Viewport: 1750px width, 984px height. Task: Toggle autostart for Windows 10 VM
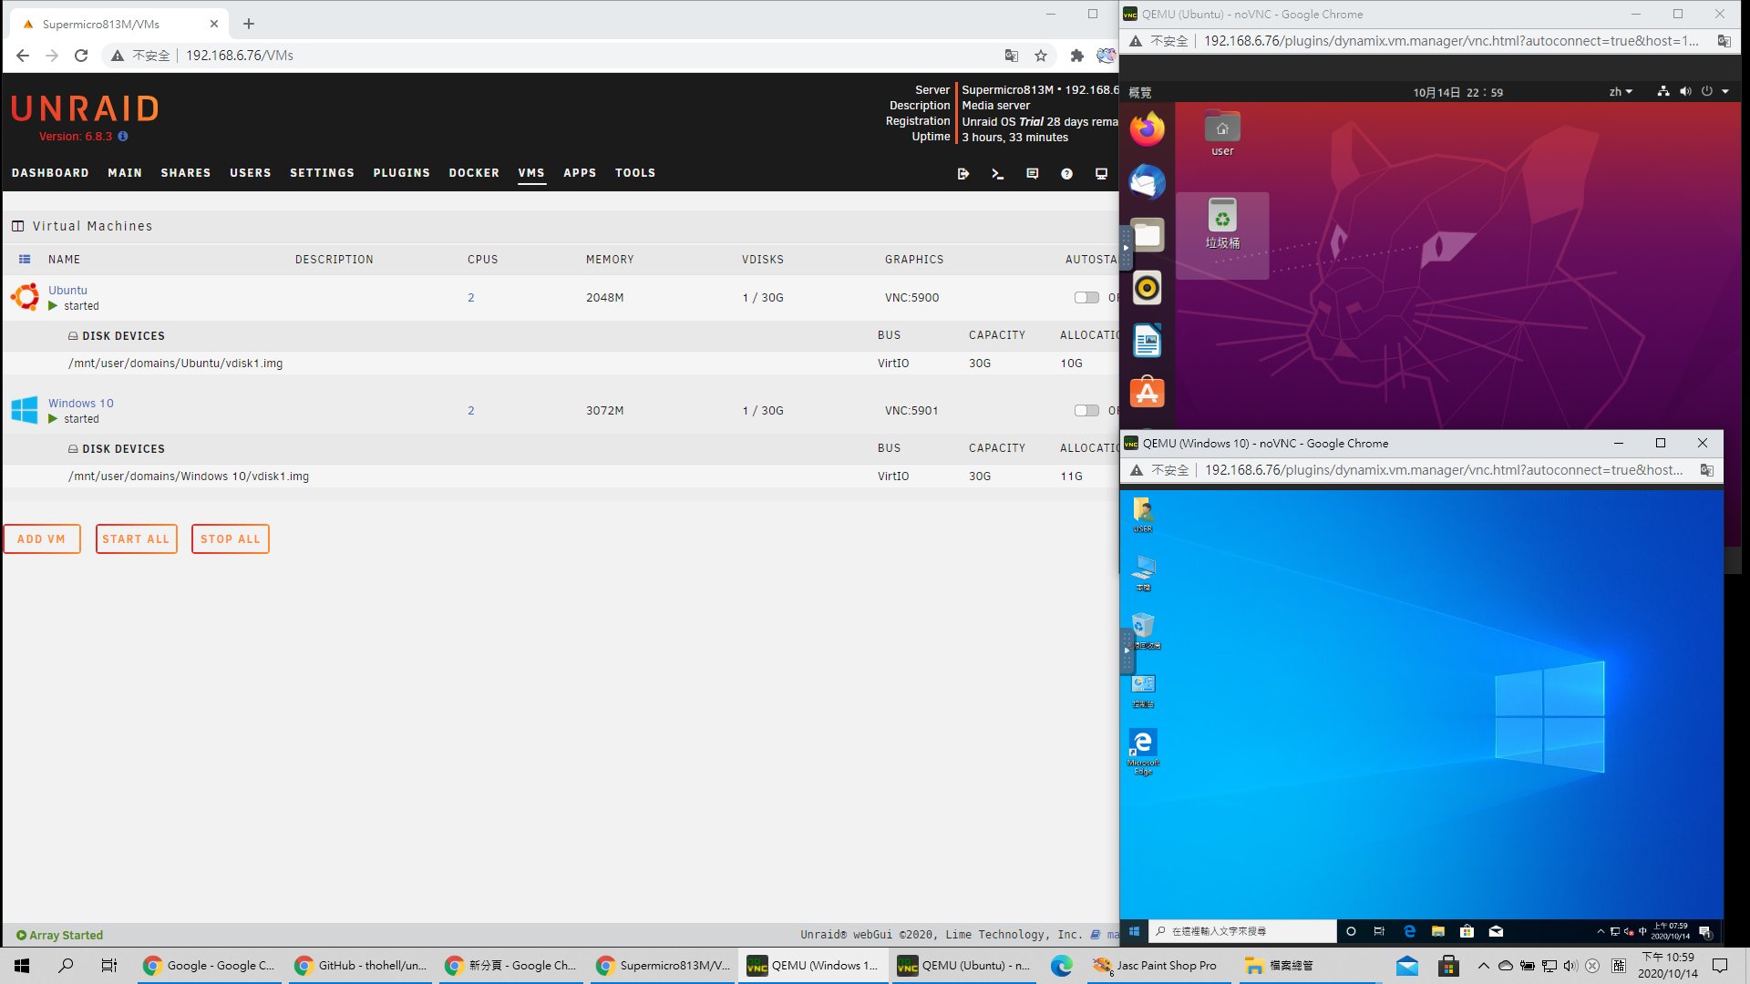1086,410
